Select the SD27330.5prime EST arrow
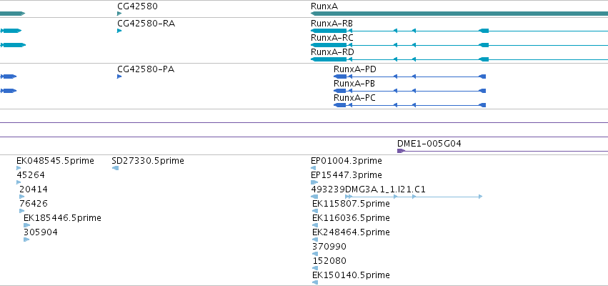 click(115, 168)
